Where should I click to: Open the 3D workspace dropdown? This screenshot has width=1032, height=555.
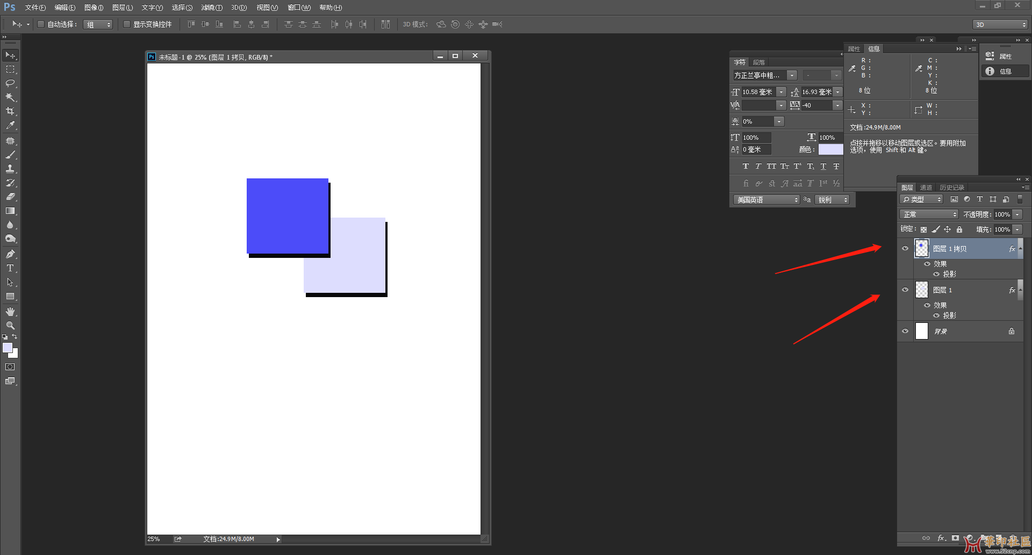(x=1000, y=25)
